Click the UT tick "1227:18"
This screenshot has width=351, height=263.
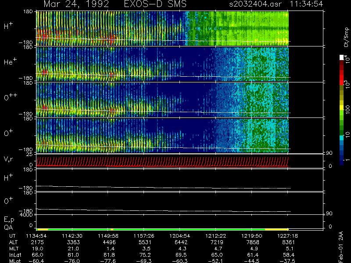[x=288, y=236]
